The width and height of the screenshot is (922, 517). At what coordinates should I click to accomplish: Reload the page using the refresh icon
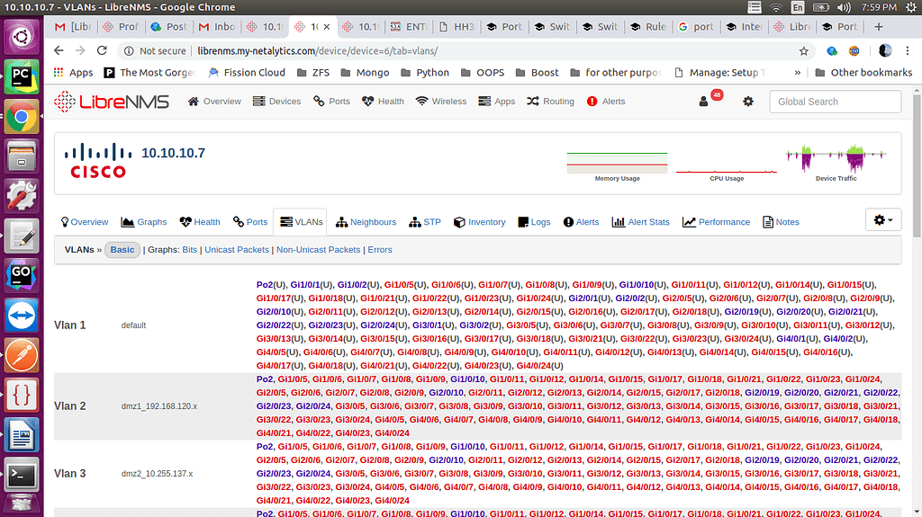coord(102,51)
